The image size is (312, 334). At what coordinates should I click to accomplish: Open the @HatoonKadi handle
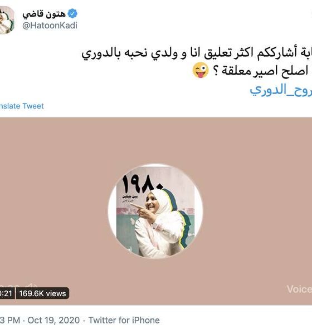coord(50,26)
